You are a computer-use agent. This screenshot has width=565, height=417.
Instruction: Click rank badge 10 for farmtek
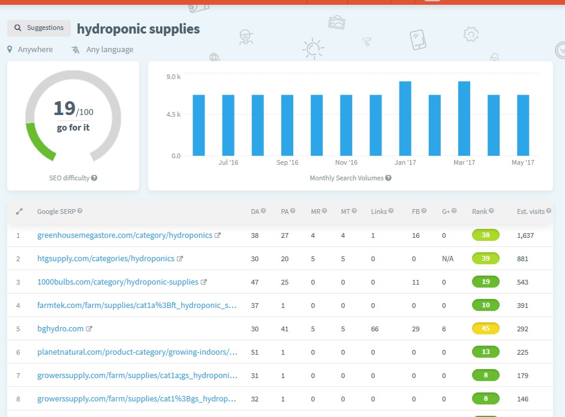485,305
